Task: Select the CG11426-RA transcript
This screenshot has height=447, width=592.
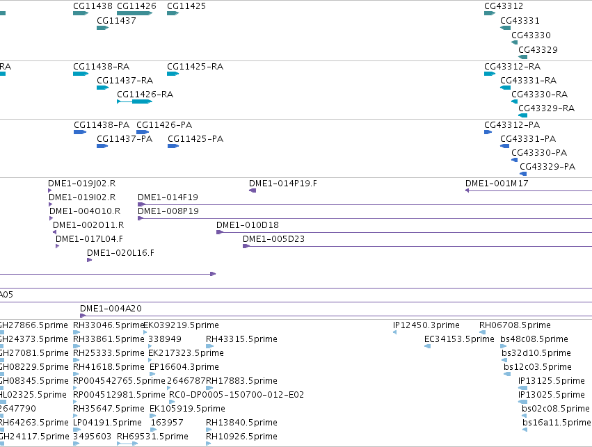Action: [x=134, y=101]
